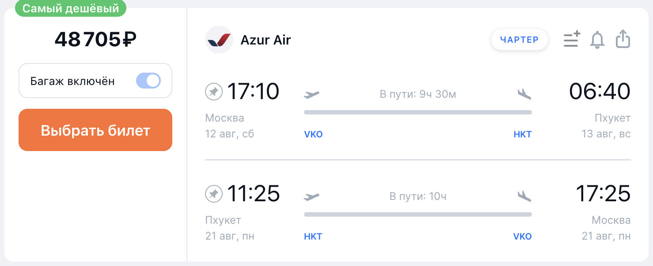The width and height of the screenshot is (653, 266).
Task: Click the return flight duration bar
Action: [418, 214]
